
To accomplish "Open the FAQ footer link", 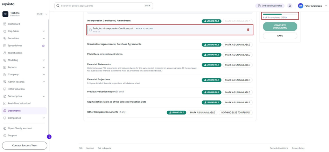I will click(80, 148).
